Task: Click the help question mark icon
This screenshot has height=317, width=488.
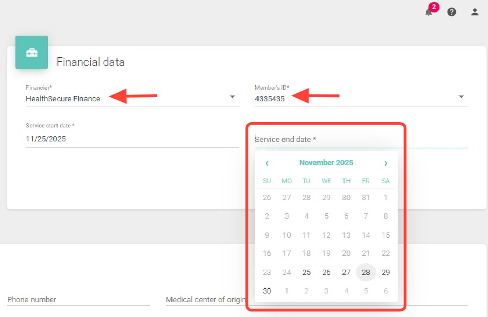Action: (x=451, y=12)
